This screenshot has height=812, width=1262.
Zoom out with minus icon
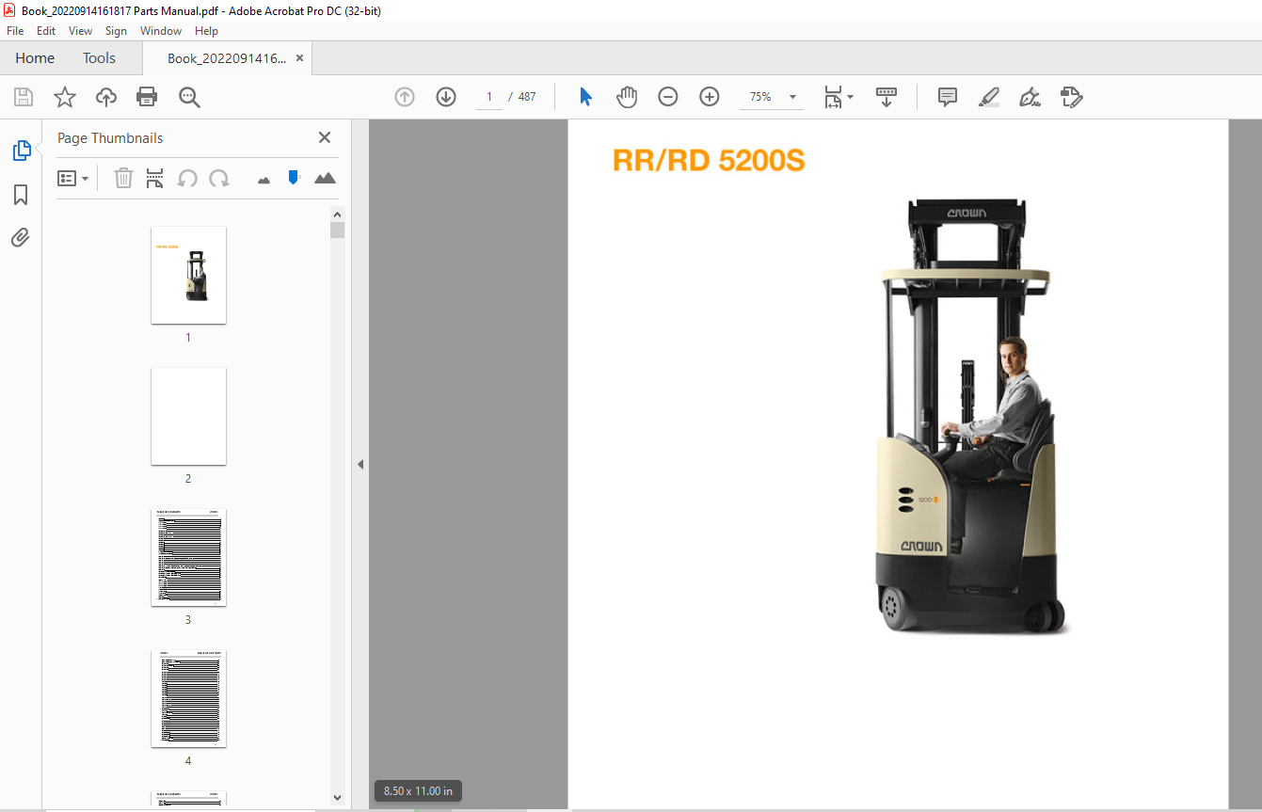tap(668, 97)
